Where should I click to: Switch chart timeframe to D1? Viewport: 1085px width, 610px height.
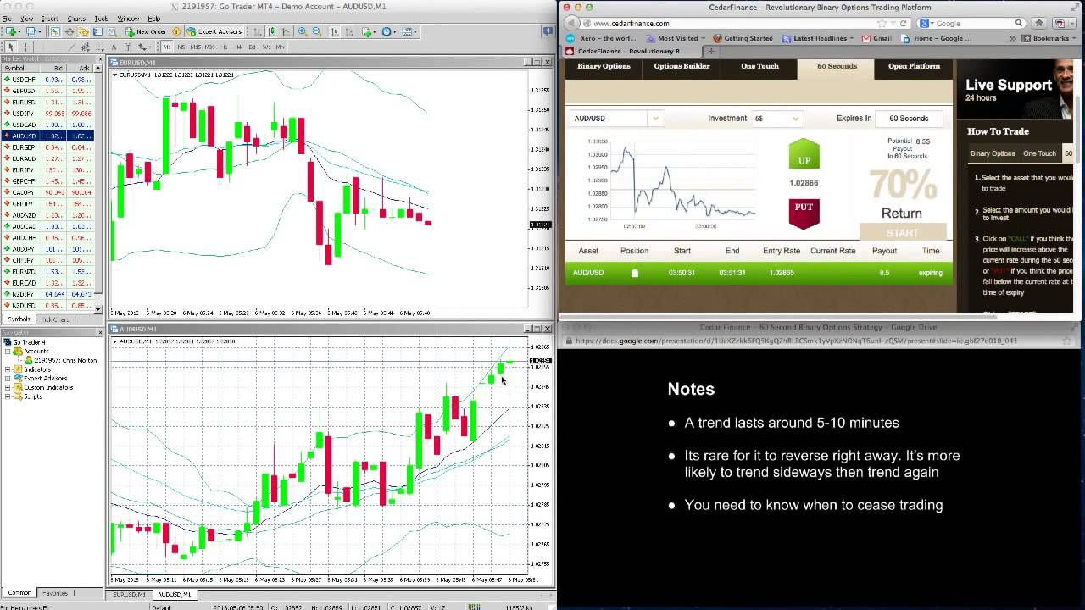252,47
